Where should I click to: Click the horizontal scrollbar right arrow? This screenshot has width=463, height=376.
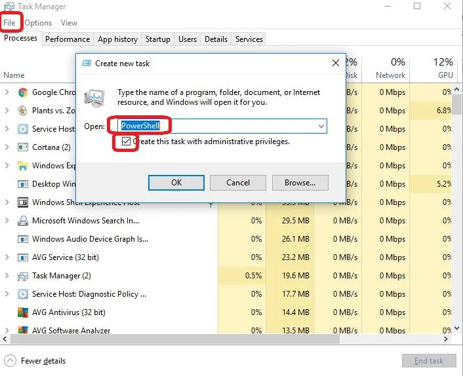(x=446, y=339)
